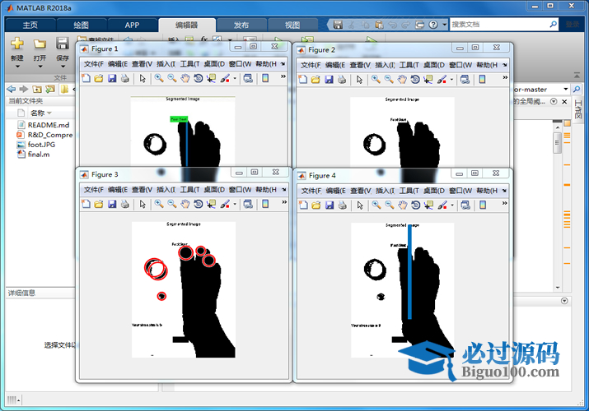The width and height of the screenshot is (589, 411).
Task: Open Figure 2 窗口 menu
Action: coord(460,65)
